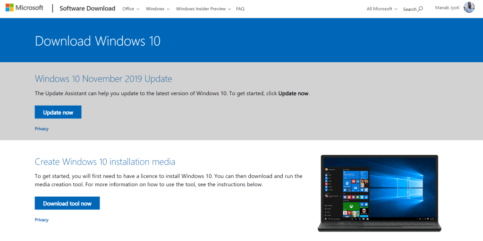Viewport: 483px width, 241px height.
Task: Click the Windows 10 November 2019 Update heading
Action: (103, 79)
